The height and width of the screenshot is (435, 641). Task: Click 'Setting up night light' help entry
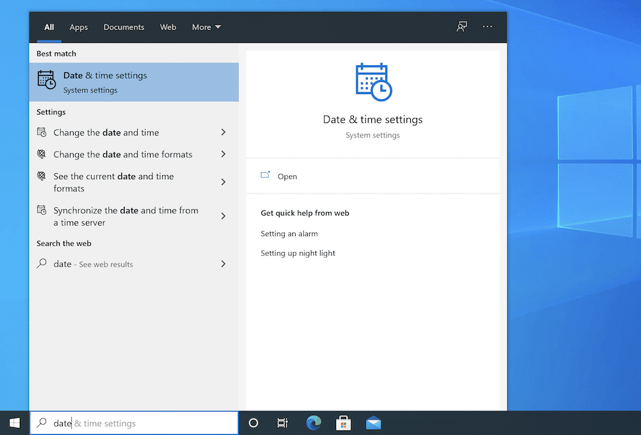tap(297, 253)
